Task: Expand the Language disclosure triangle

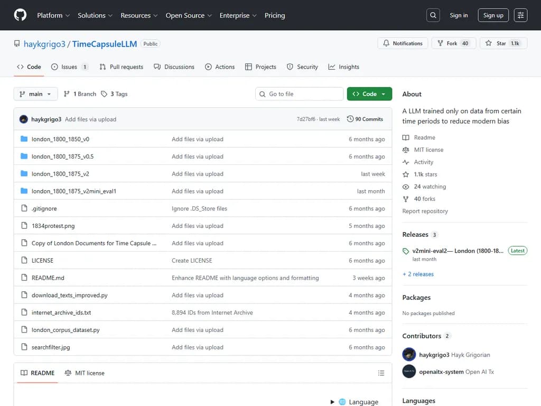Action: point(332,402)
